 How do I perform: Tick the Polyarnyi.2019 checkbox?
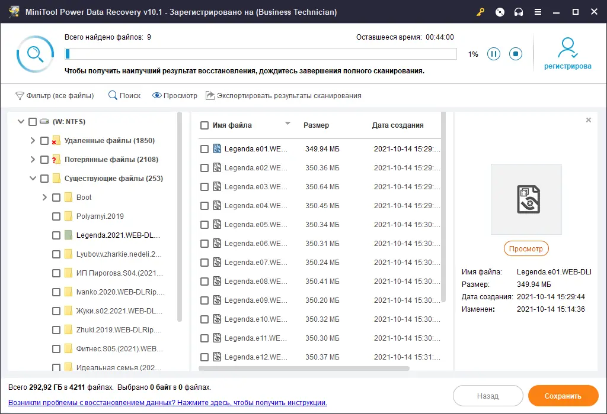[x=56, y=216]
